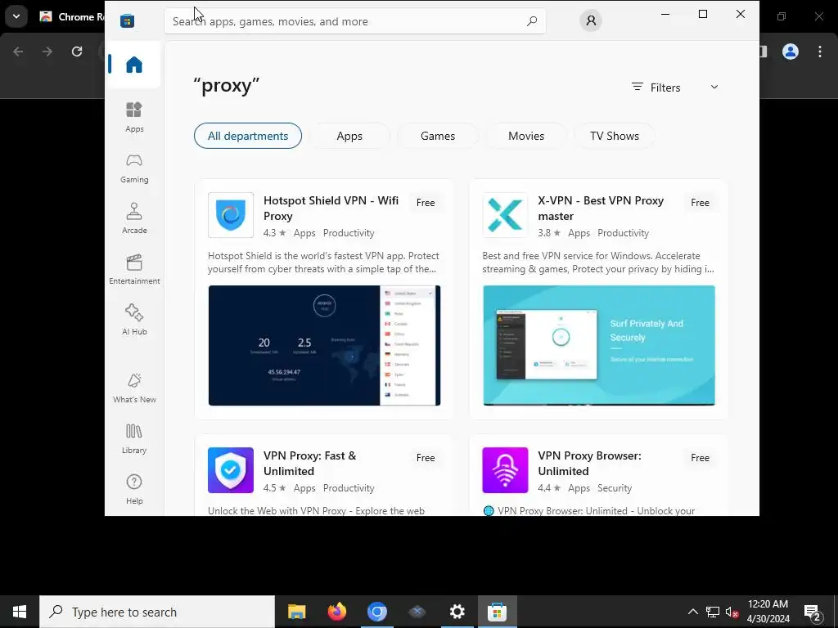Open the Library in sidebar
838x628 pixels.
134,439
